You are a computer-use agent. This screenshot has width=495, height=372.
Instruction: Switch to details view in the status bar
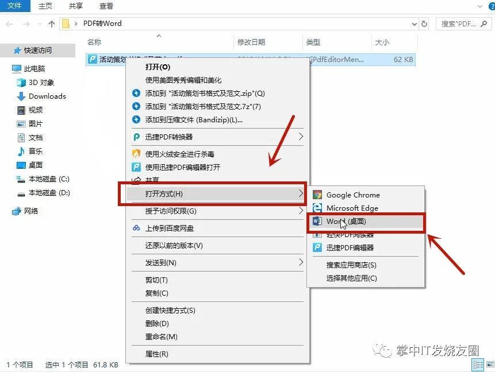click(478, 365)
